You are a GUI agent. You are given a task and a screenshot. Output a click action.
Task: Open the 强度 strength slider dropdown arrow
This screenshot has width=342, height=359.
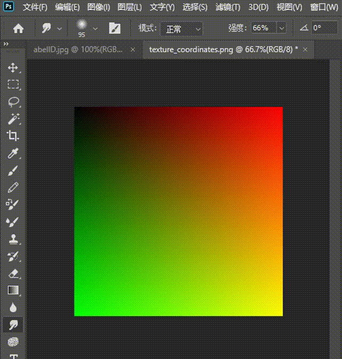tap(282, 28)
